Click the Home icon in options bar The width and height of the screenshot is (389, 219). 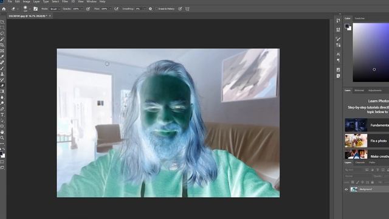4,9
